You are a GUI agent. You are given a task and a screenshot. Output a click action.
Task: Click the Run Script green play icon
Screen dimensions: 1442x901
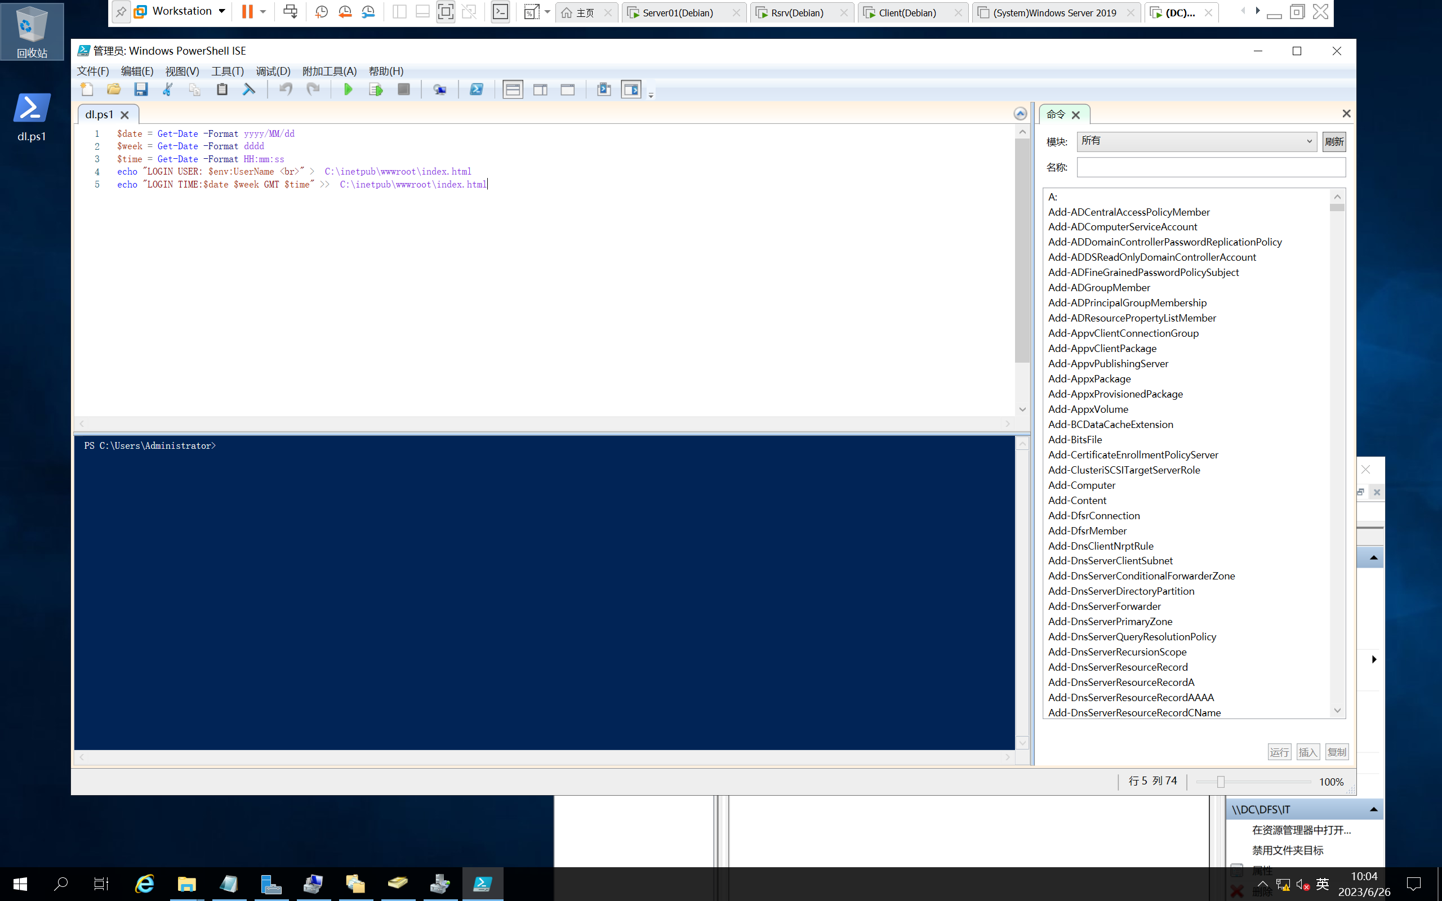(348, 90)
